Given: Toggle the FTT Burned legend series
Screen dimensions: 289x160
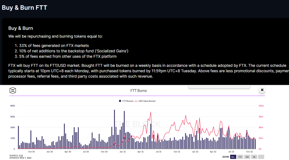Looking at the screenshot, I should [x=126, y=101].
